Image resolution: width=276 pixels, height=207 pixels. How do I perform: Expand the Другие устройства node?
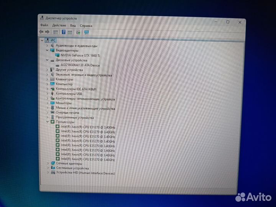47,70
